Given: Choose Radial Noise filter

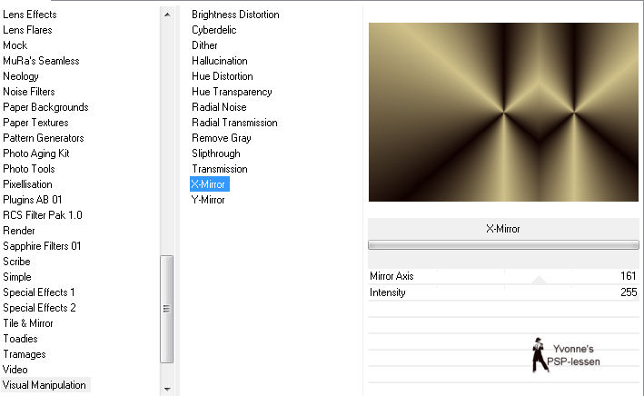Looking at the screenshot, I should [219, 107].
